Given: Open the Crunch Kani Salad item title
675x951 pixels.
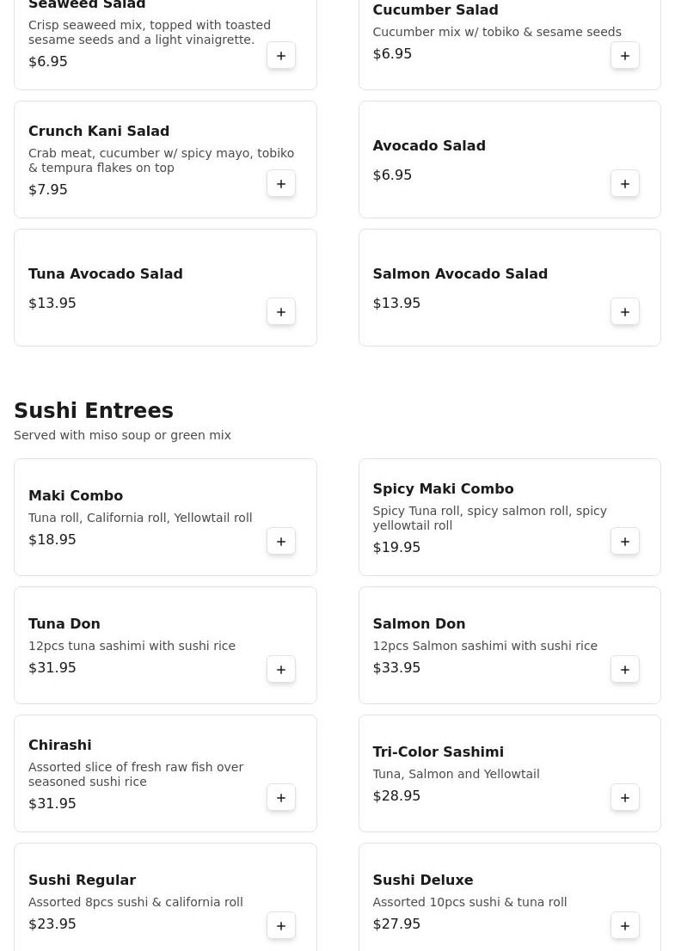Looking at the screenshot, I should pos(99,132).
